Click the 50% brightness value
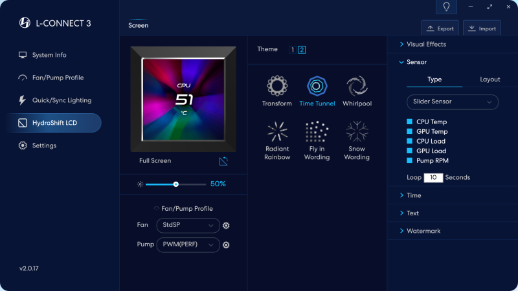Viewport: 518px width, 291px height. (x=218, y=184)
